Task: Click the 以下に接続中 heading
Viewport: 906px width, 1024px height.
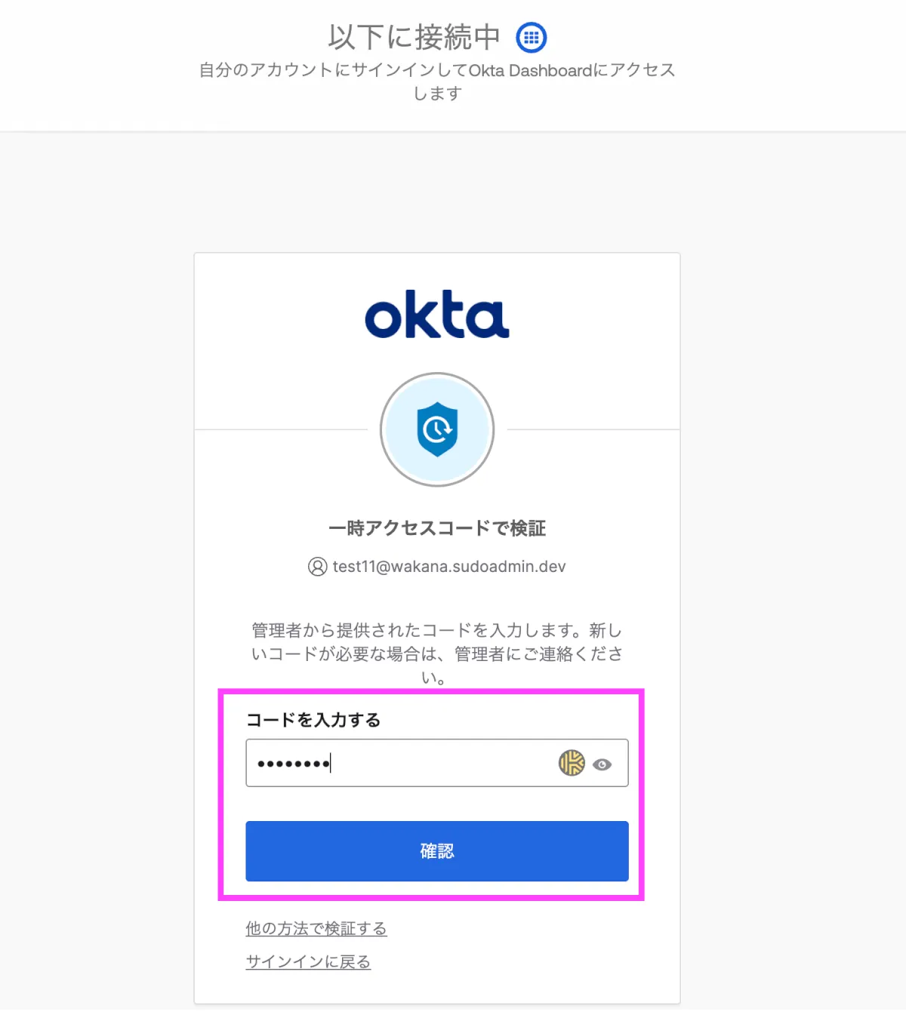Action: pos(414,37)
